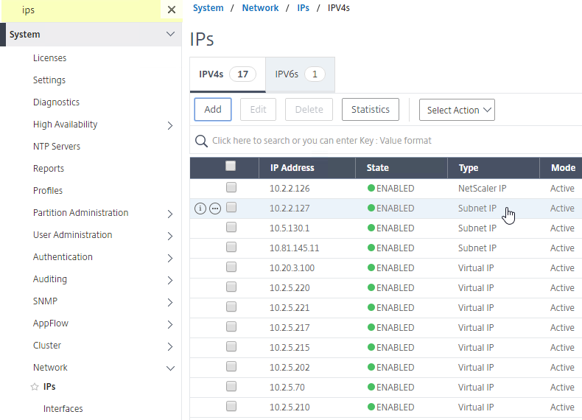Image resolution: width=582 pixels, height=420 pixels.
Task: Open Settings in the sidebar
Action: click(x=49, y=80)
